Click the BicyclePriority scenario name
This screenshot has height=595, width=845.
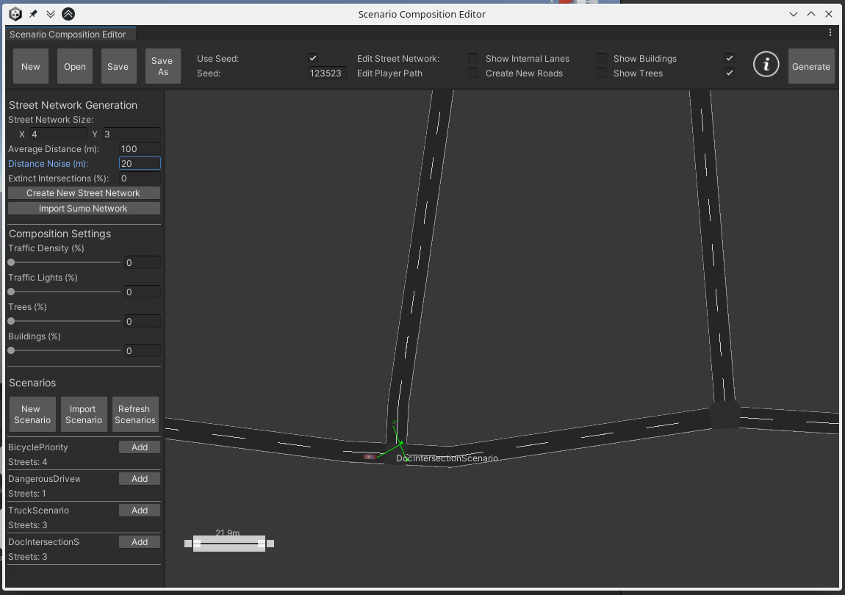pos(38,447)
